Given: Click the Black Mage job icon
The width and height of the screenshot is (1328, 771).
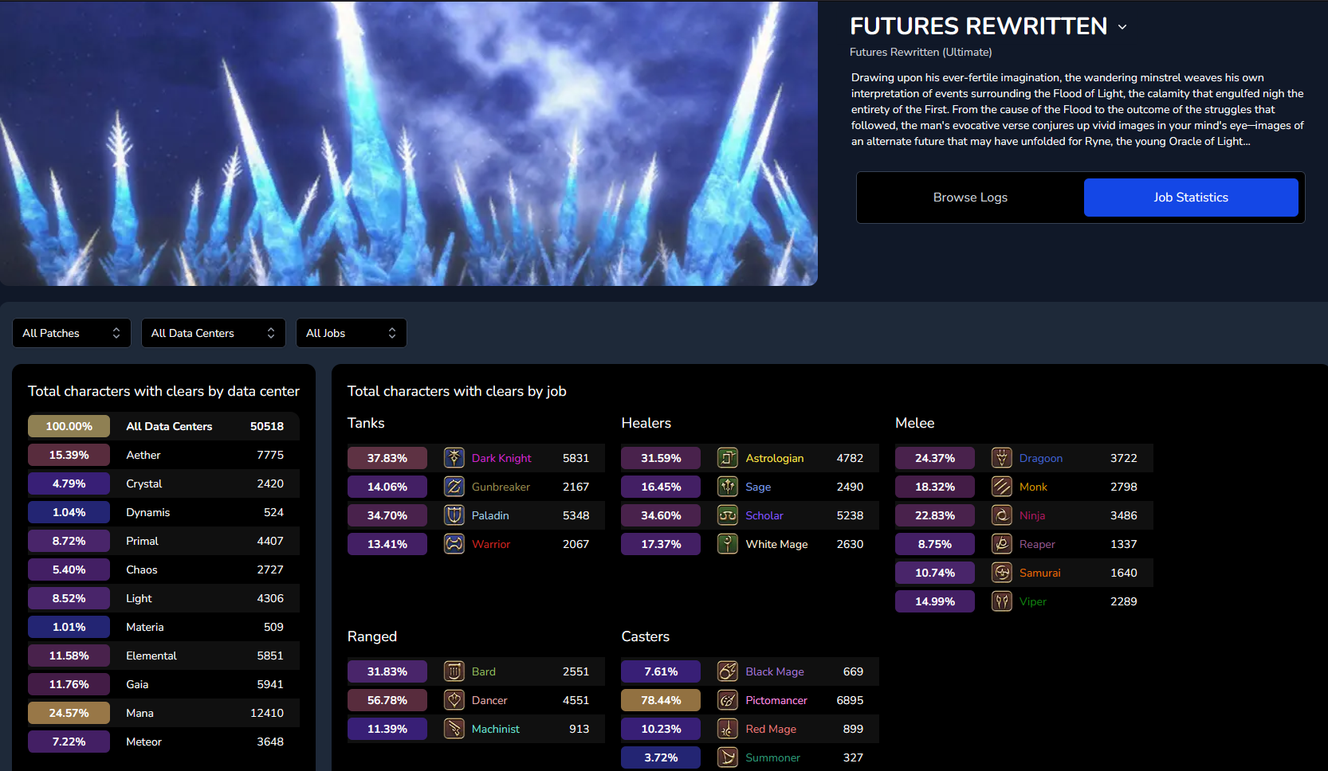Looking at the screenshot, I should point(728,671).
